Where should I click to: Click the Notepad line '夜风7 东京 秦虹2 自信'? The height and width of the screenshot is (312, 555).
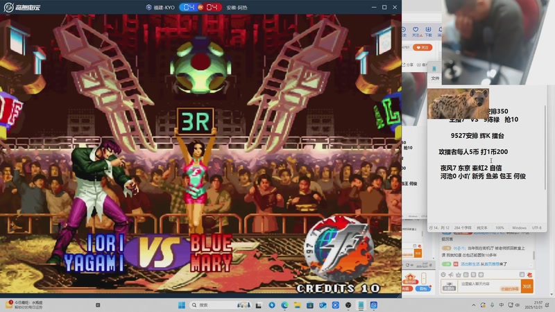[471, 168]
